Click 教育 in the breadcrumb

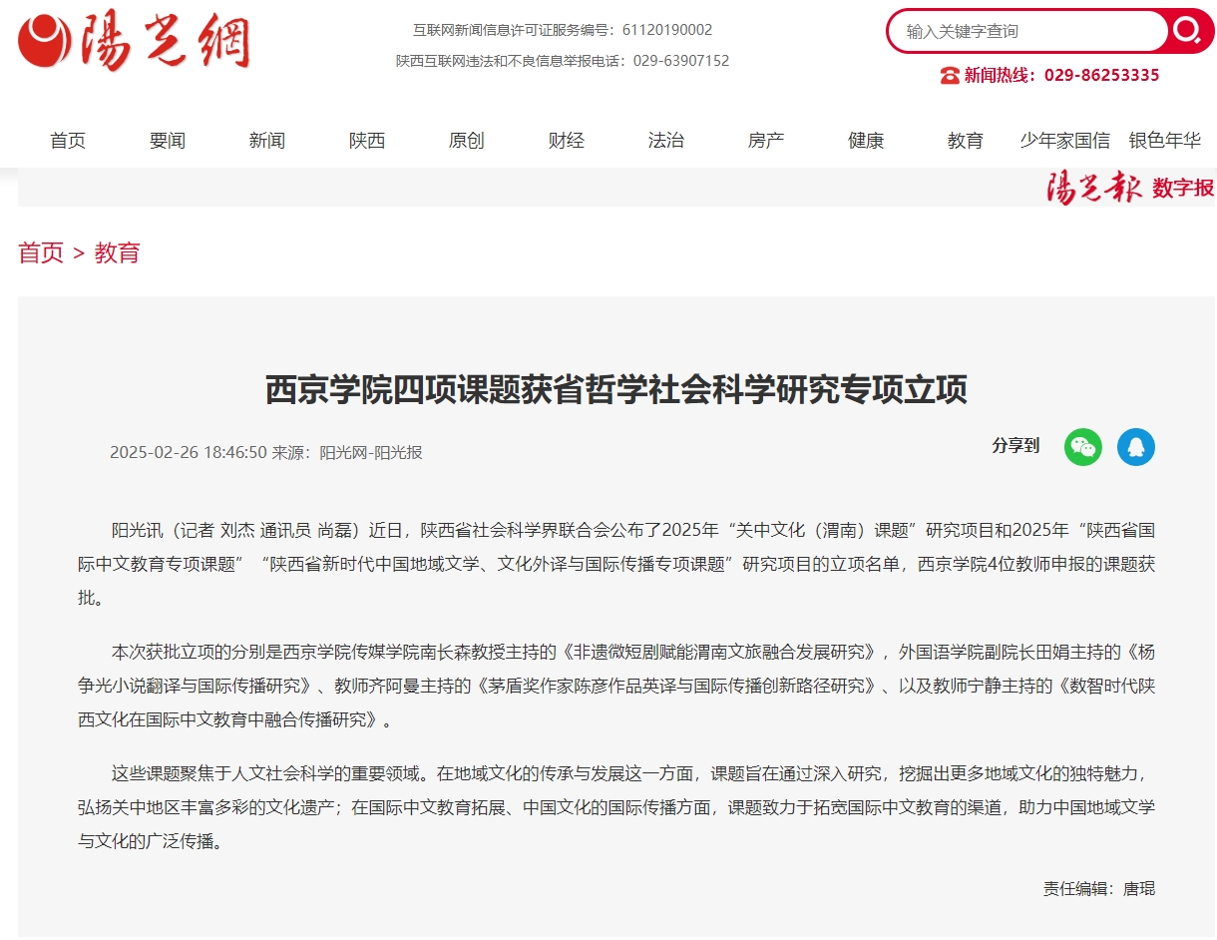coord(118,252)
